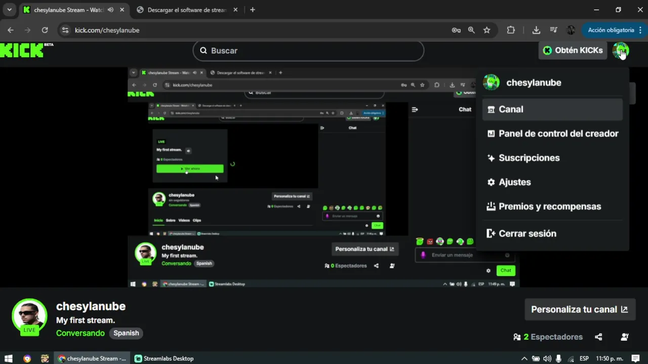Open the chesylanube channel name link

pyautogui.click(x=91, y=306)
